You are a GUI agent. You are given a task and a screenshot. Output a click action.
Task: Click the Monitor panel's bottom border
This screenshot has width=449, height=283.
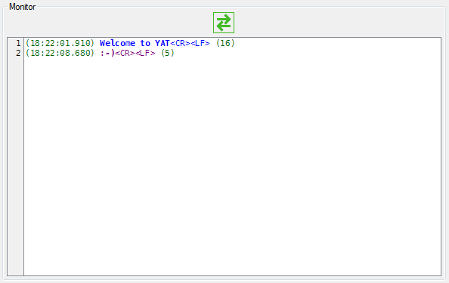pyautogui.click(x=224, y=279)
